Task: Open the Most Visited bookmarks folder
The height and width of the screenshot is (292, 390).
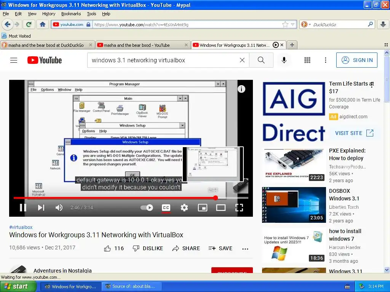Action: coord(16,36)
